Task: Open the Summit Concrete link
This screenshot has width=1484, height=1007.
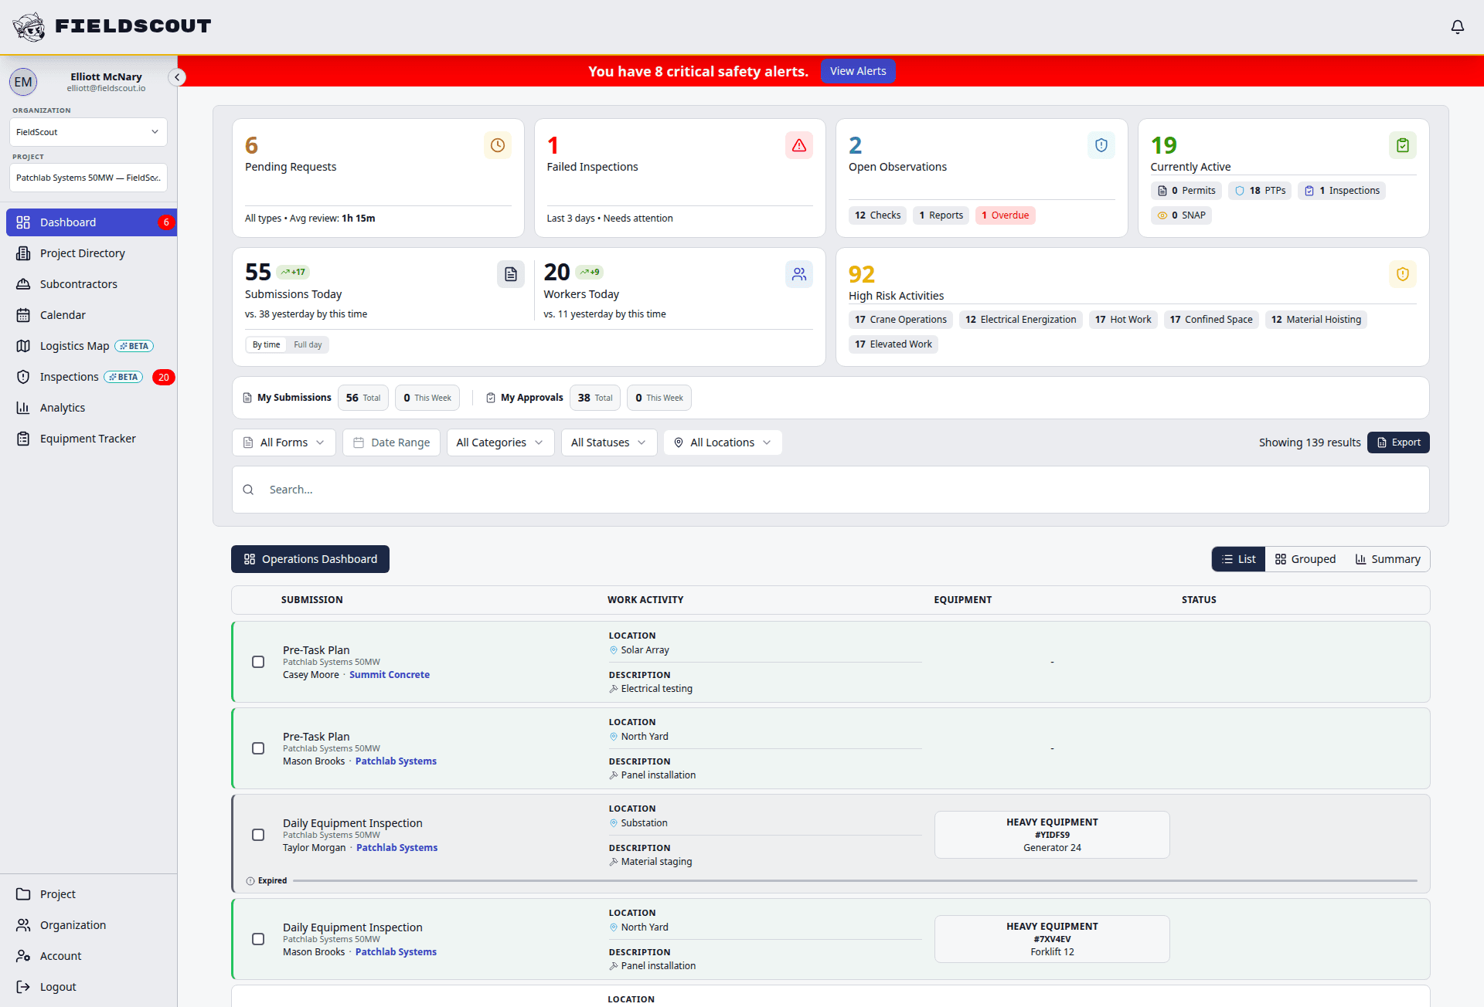Action: [x=390, y=675]
